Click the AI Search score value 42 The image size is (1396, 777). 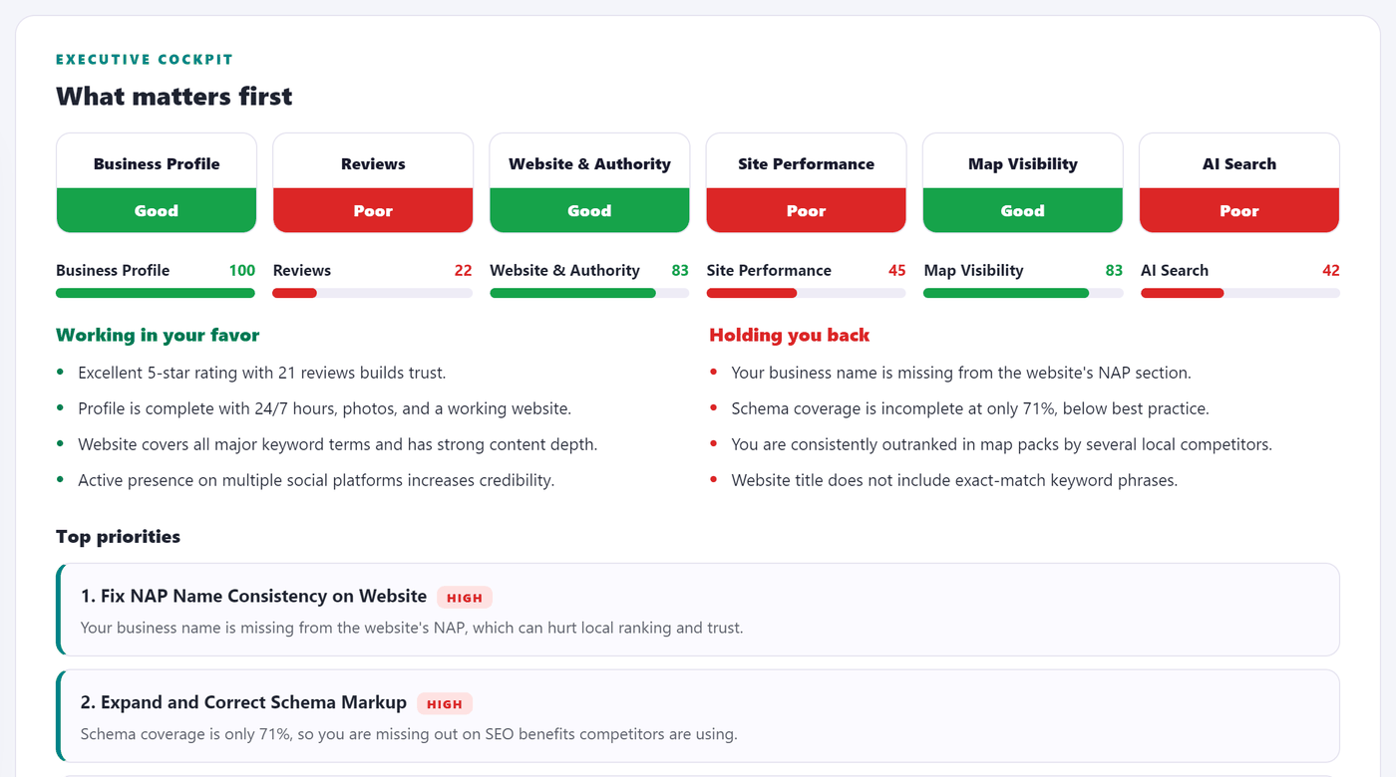[x=1330, y=270]
